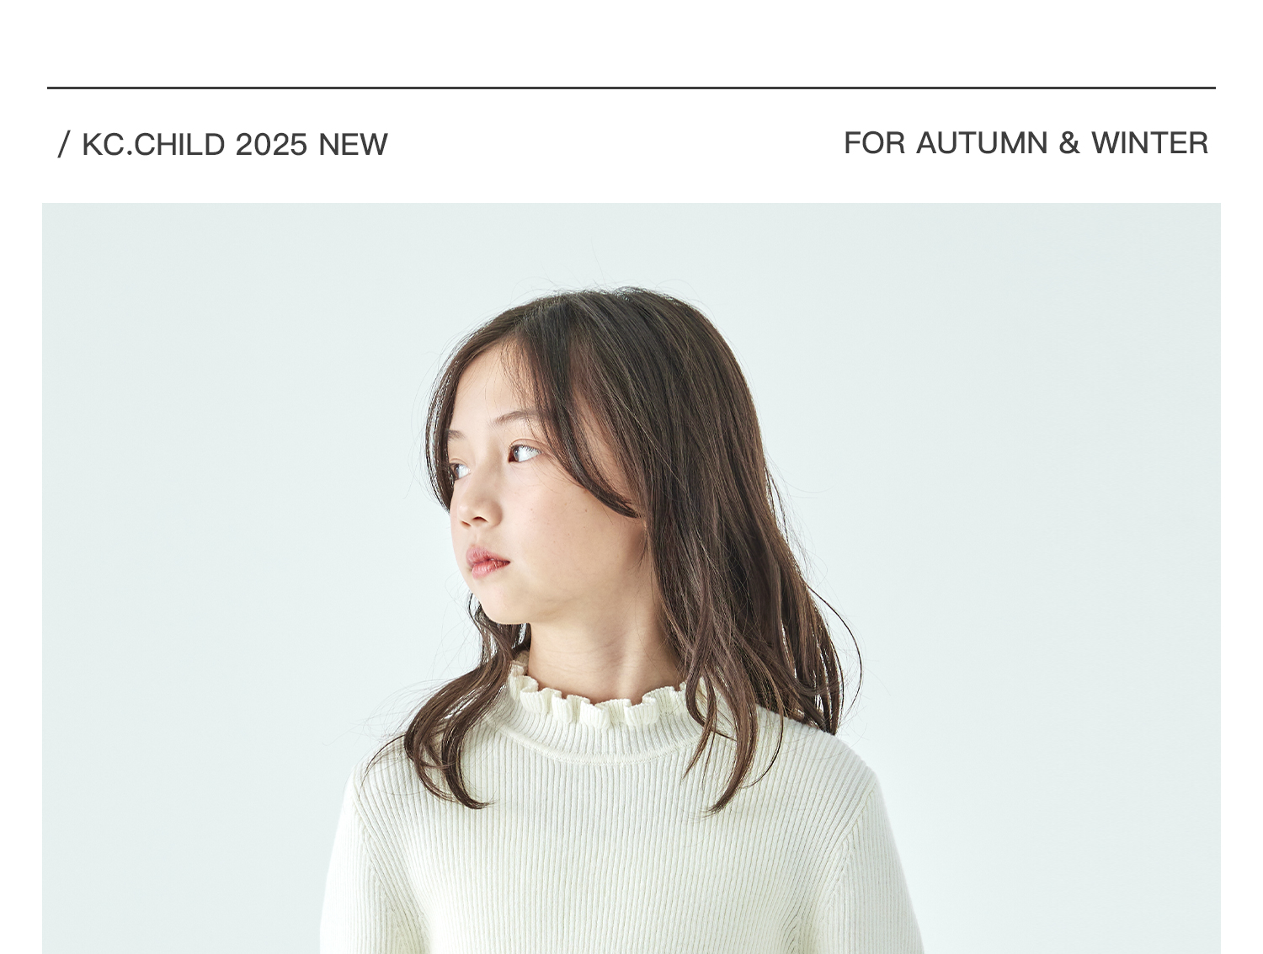
Task: Click the word NEW in heading
Action: pyautogui.click(x=353, y=145)
